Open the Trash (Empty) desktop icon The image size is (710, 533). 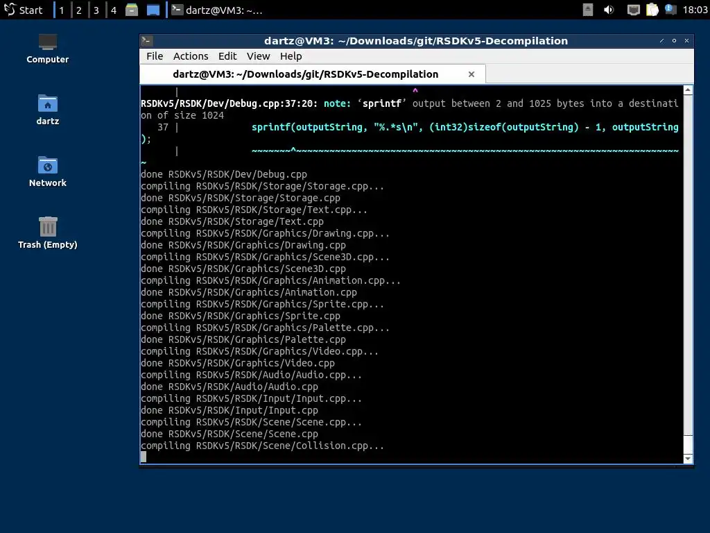click(48, 233)
